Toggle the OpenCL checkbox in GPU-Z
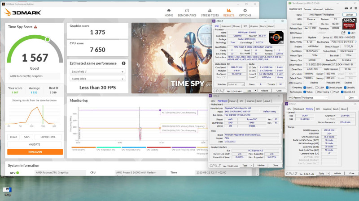 pyautogui.click(x=305, y=88)
